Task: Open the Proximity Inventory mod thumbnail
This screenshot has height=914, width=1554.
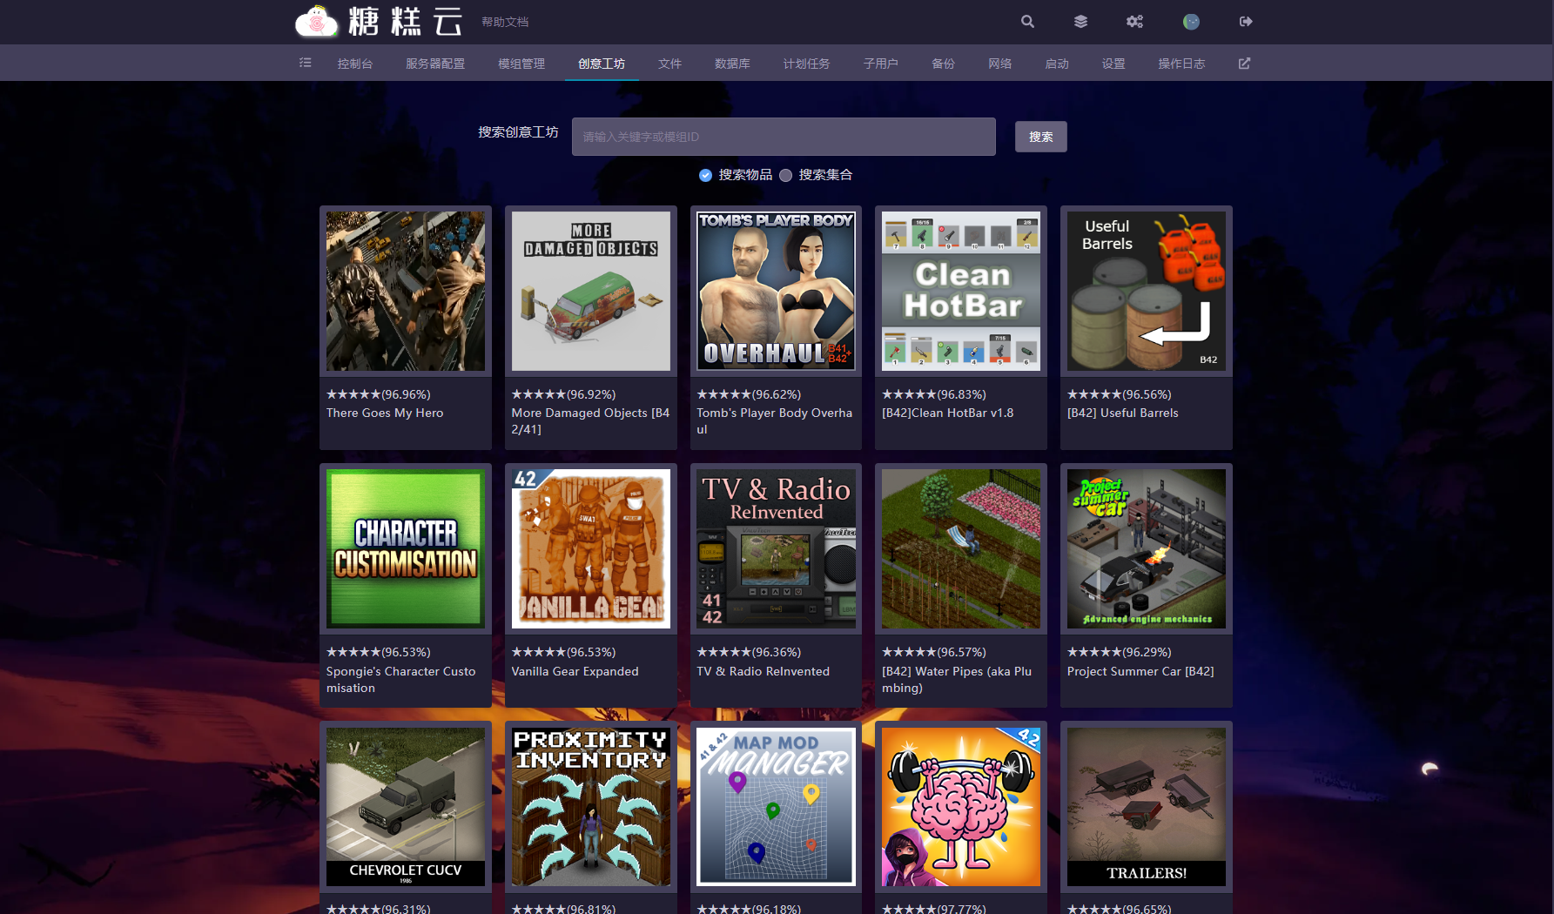Action: [591, 806]
